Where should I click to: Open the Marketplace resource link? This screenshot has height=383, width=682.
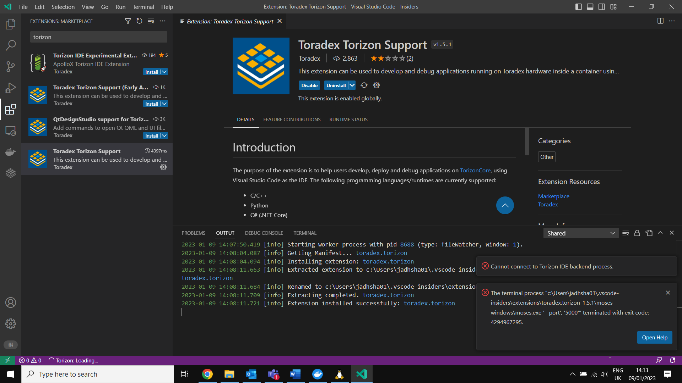coord(553,196)
